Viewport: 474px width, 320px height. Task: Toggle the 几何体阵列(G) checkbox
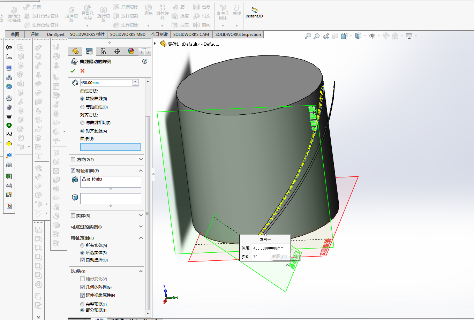point(82,287)
